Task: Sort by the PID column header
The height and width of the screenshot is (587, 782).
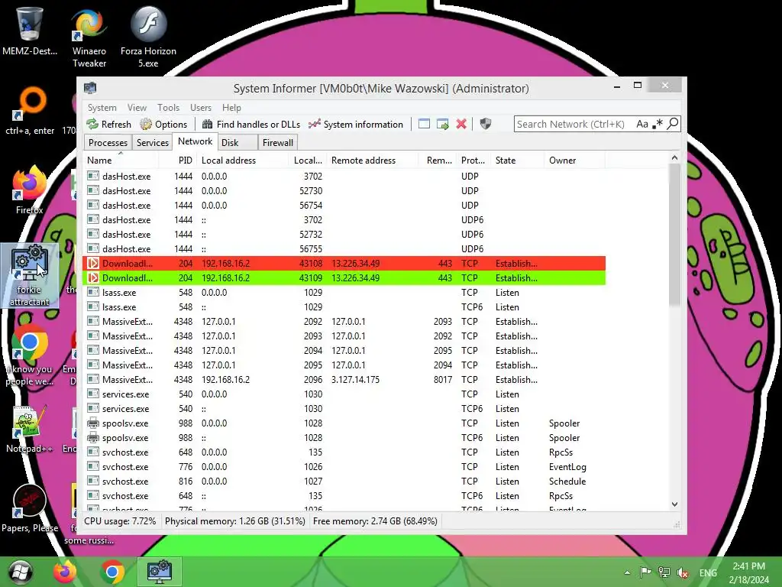Action: (x=177, y=161)
